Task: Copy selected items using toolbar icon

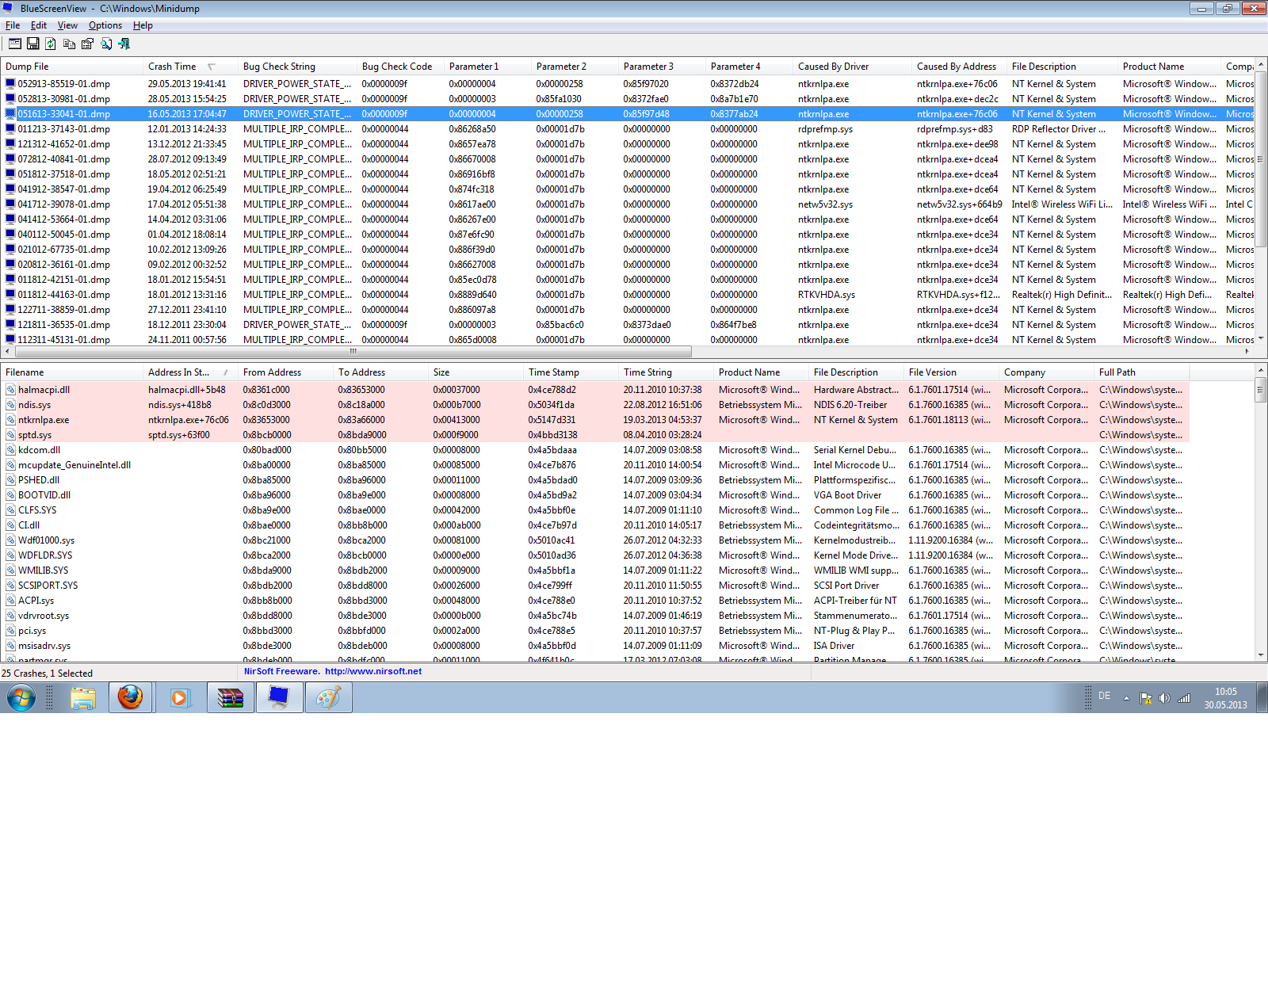Action: pos(70,44)
